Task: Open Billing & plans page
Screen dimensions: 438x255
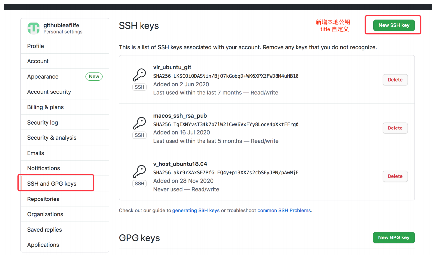Action: (65, 107)
